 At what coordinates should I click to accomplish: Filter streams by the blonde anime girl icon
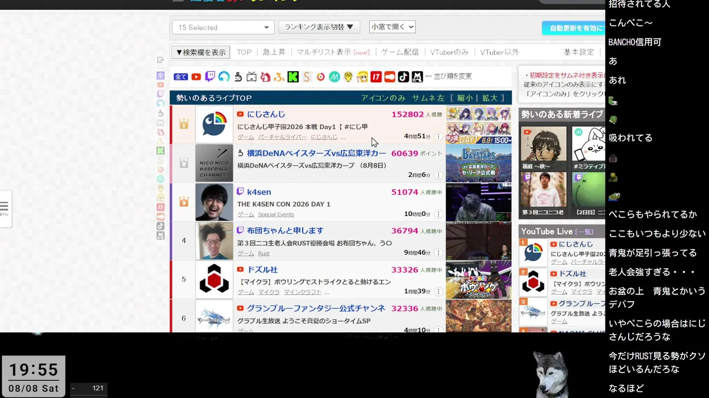pyautogui.click(x=362, y=77)
